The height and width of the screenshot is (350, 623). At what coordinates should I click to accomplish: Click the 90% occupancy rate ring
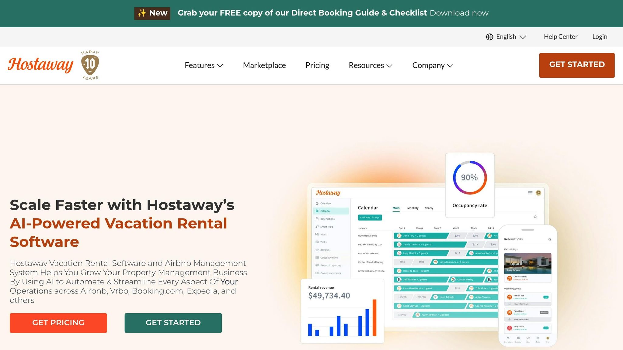[x=470, y=178]
